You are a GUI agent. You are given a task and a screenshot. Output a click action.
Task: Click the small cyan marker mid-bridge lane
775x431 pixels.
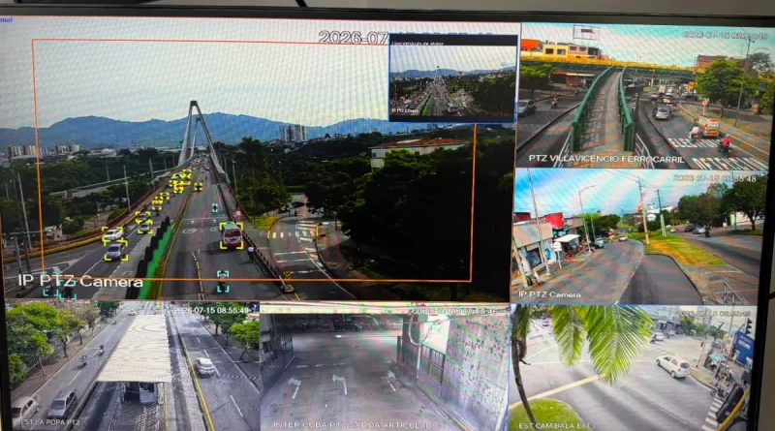(215, 207)
